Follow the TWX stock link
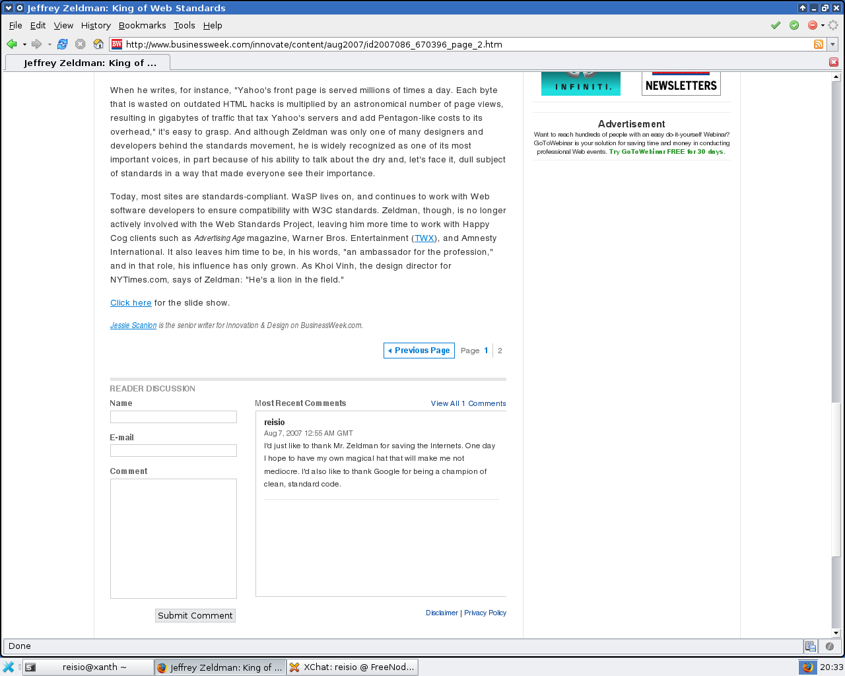845x676 pixels. click(x=424, y=238)
